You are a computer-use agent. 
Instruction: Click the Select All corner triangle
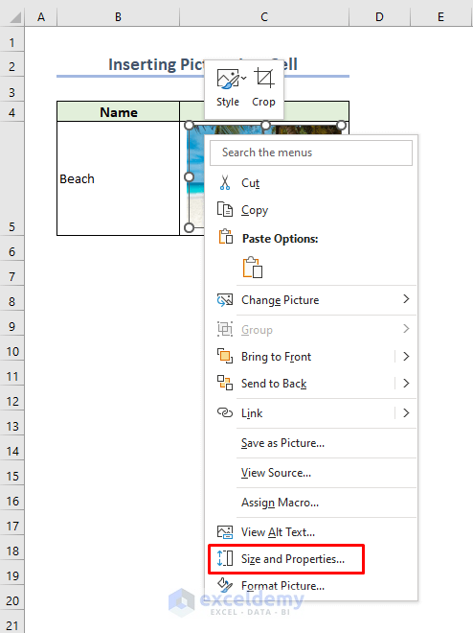15,18
